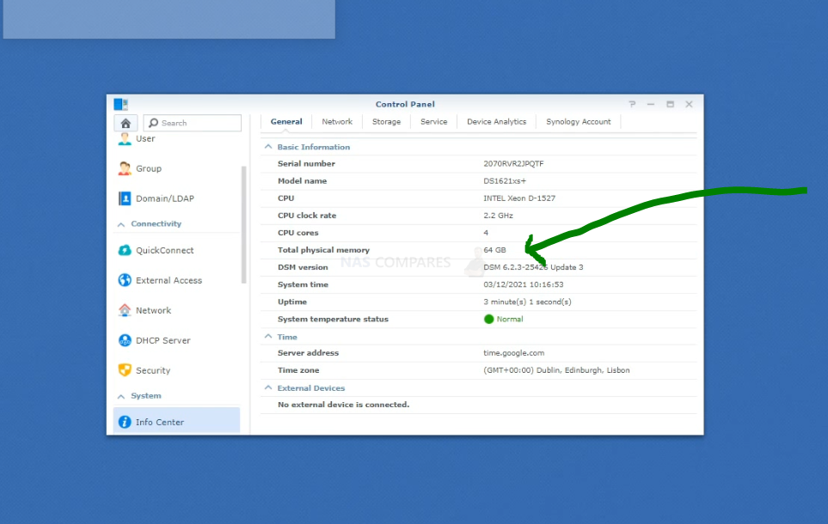This screenshot has height=524, width=828.
Task: Minimize the Control Panel window
Action: point(651,105)
